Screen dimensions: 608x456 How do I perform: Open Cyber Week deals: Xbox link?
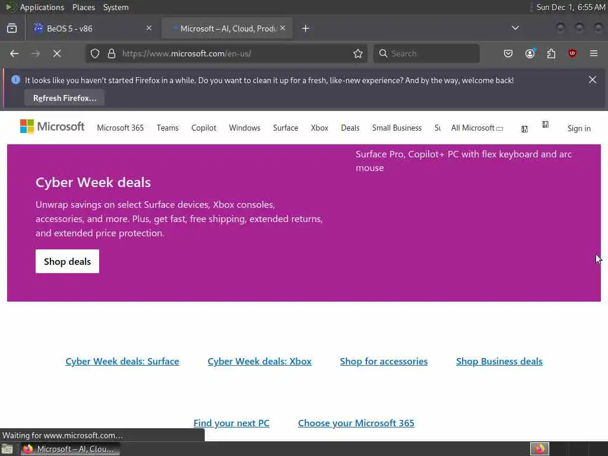tap(259, 362)
